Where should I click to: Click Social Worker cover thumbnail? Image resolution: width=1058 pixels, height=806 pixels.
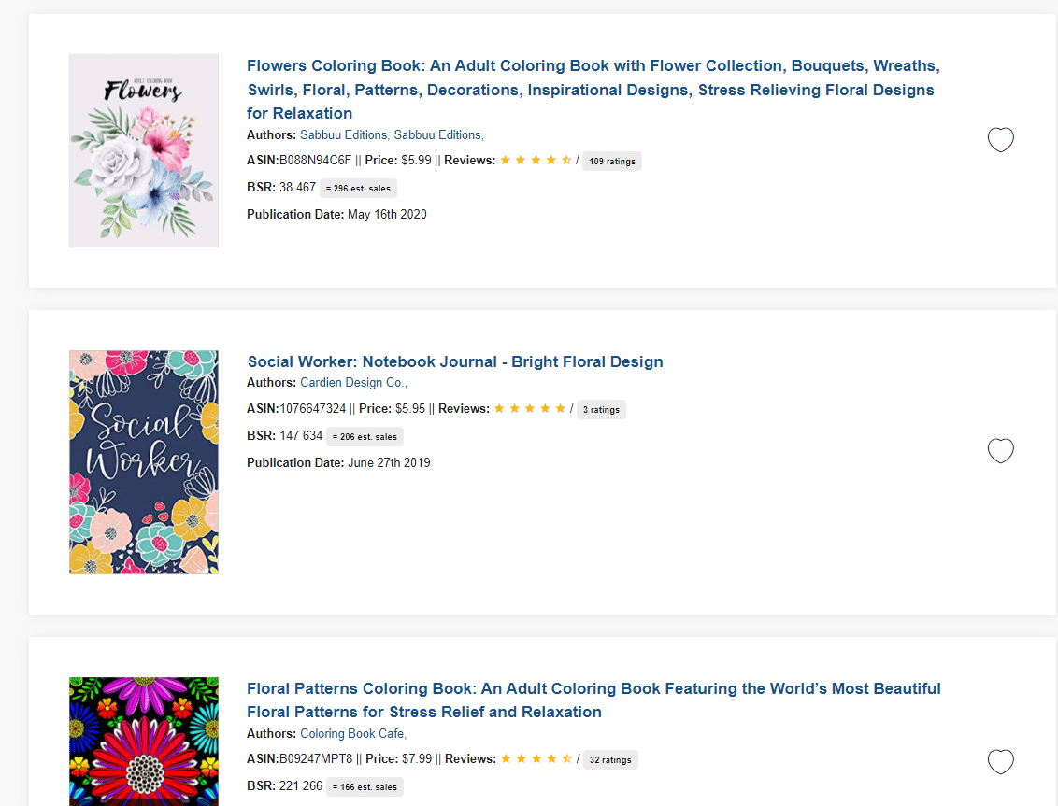click(144, 462)
